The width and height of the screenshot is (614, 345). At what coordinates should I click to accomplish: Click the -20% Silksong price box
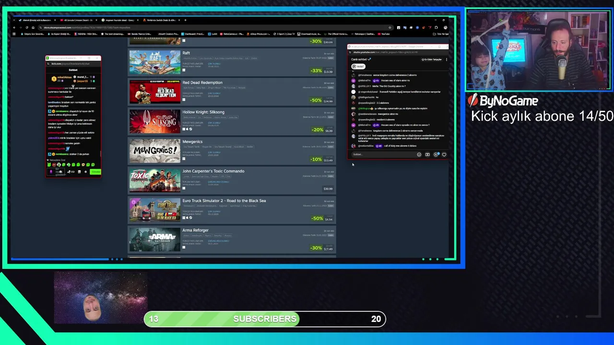pyautogui.click(x=322, y=130)
